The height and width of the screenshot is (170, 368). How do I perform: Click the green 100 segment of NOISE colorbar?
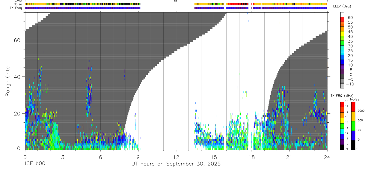[353, 126]
